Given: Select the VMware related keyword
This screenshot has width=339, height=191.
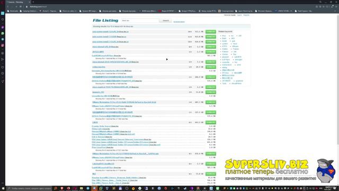Looking at the screenshot, I should pyautogui.click(x=235, y=46).
